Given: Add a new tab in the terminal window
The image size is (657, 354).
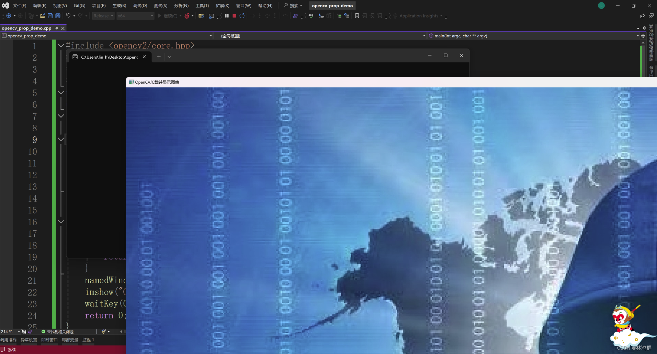Looking at the screenshot, I should (x=159, y=57).
